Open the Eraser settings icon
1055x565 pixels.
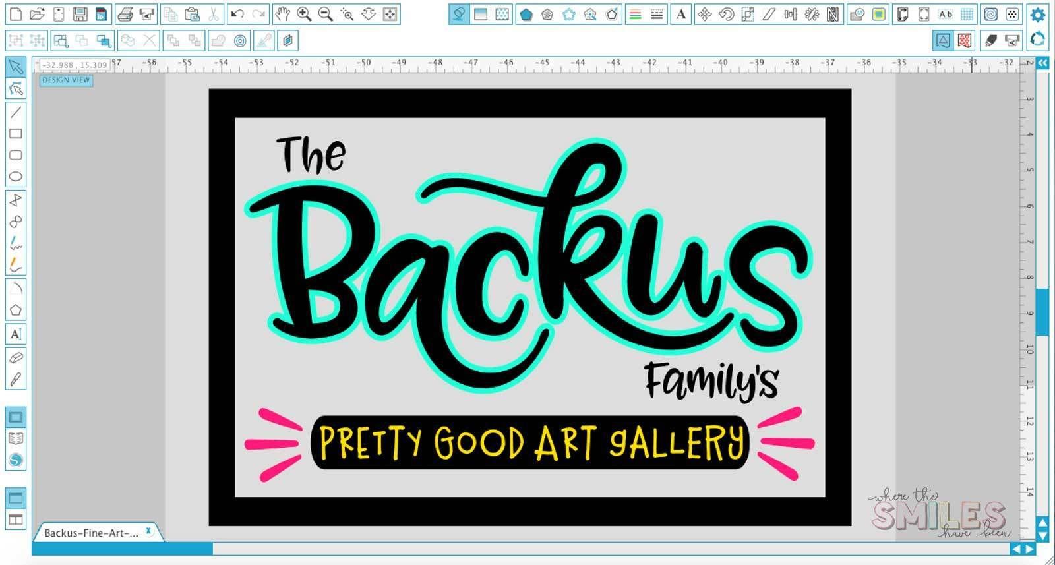tap(990, 40)
